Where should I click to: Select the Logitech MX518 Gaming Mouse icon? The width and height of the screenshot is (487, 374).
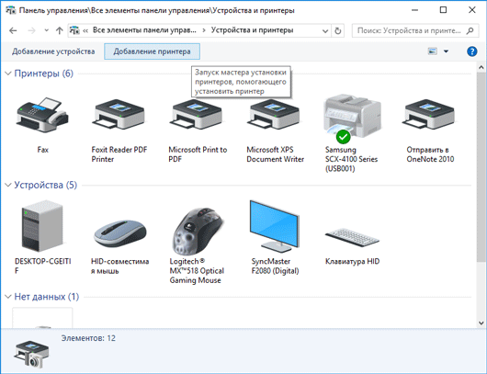coord(198,232)
